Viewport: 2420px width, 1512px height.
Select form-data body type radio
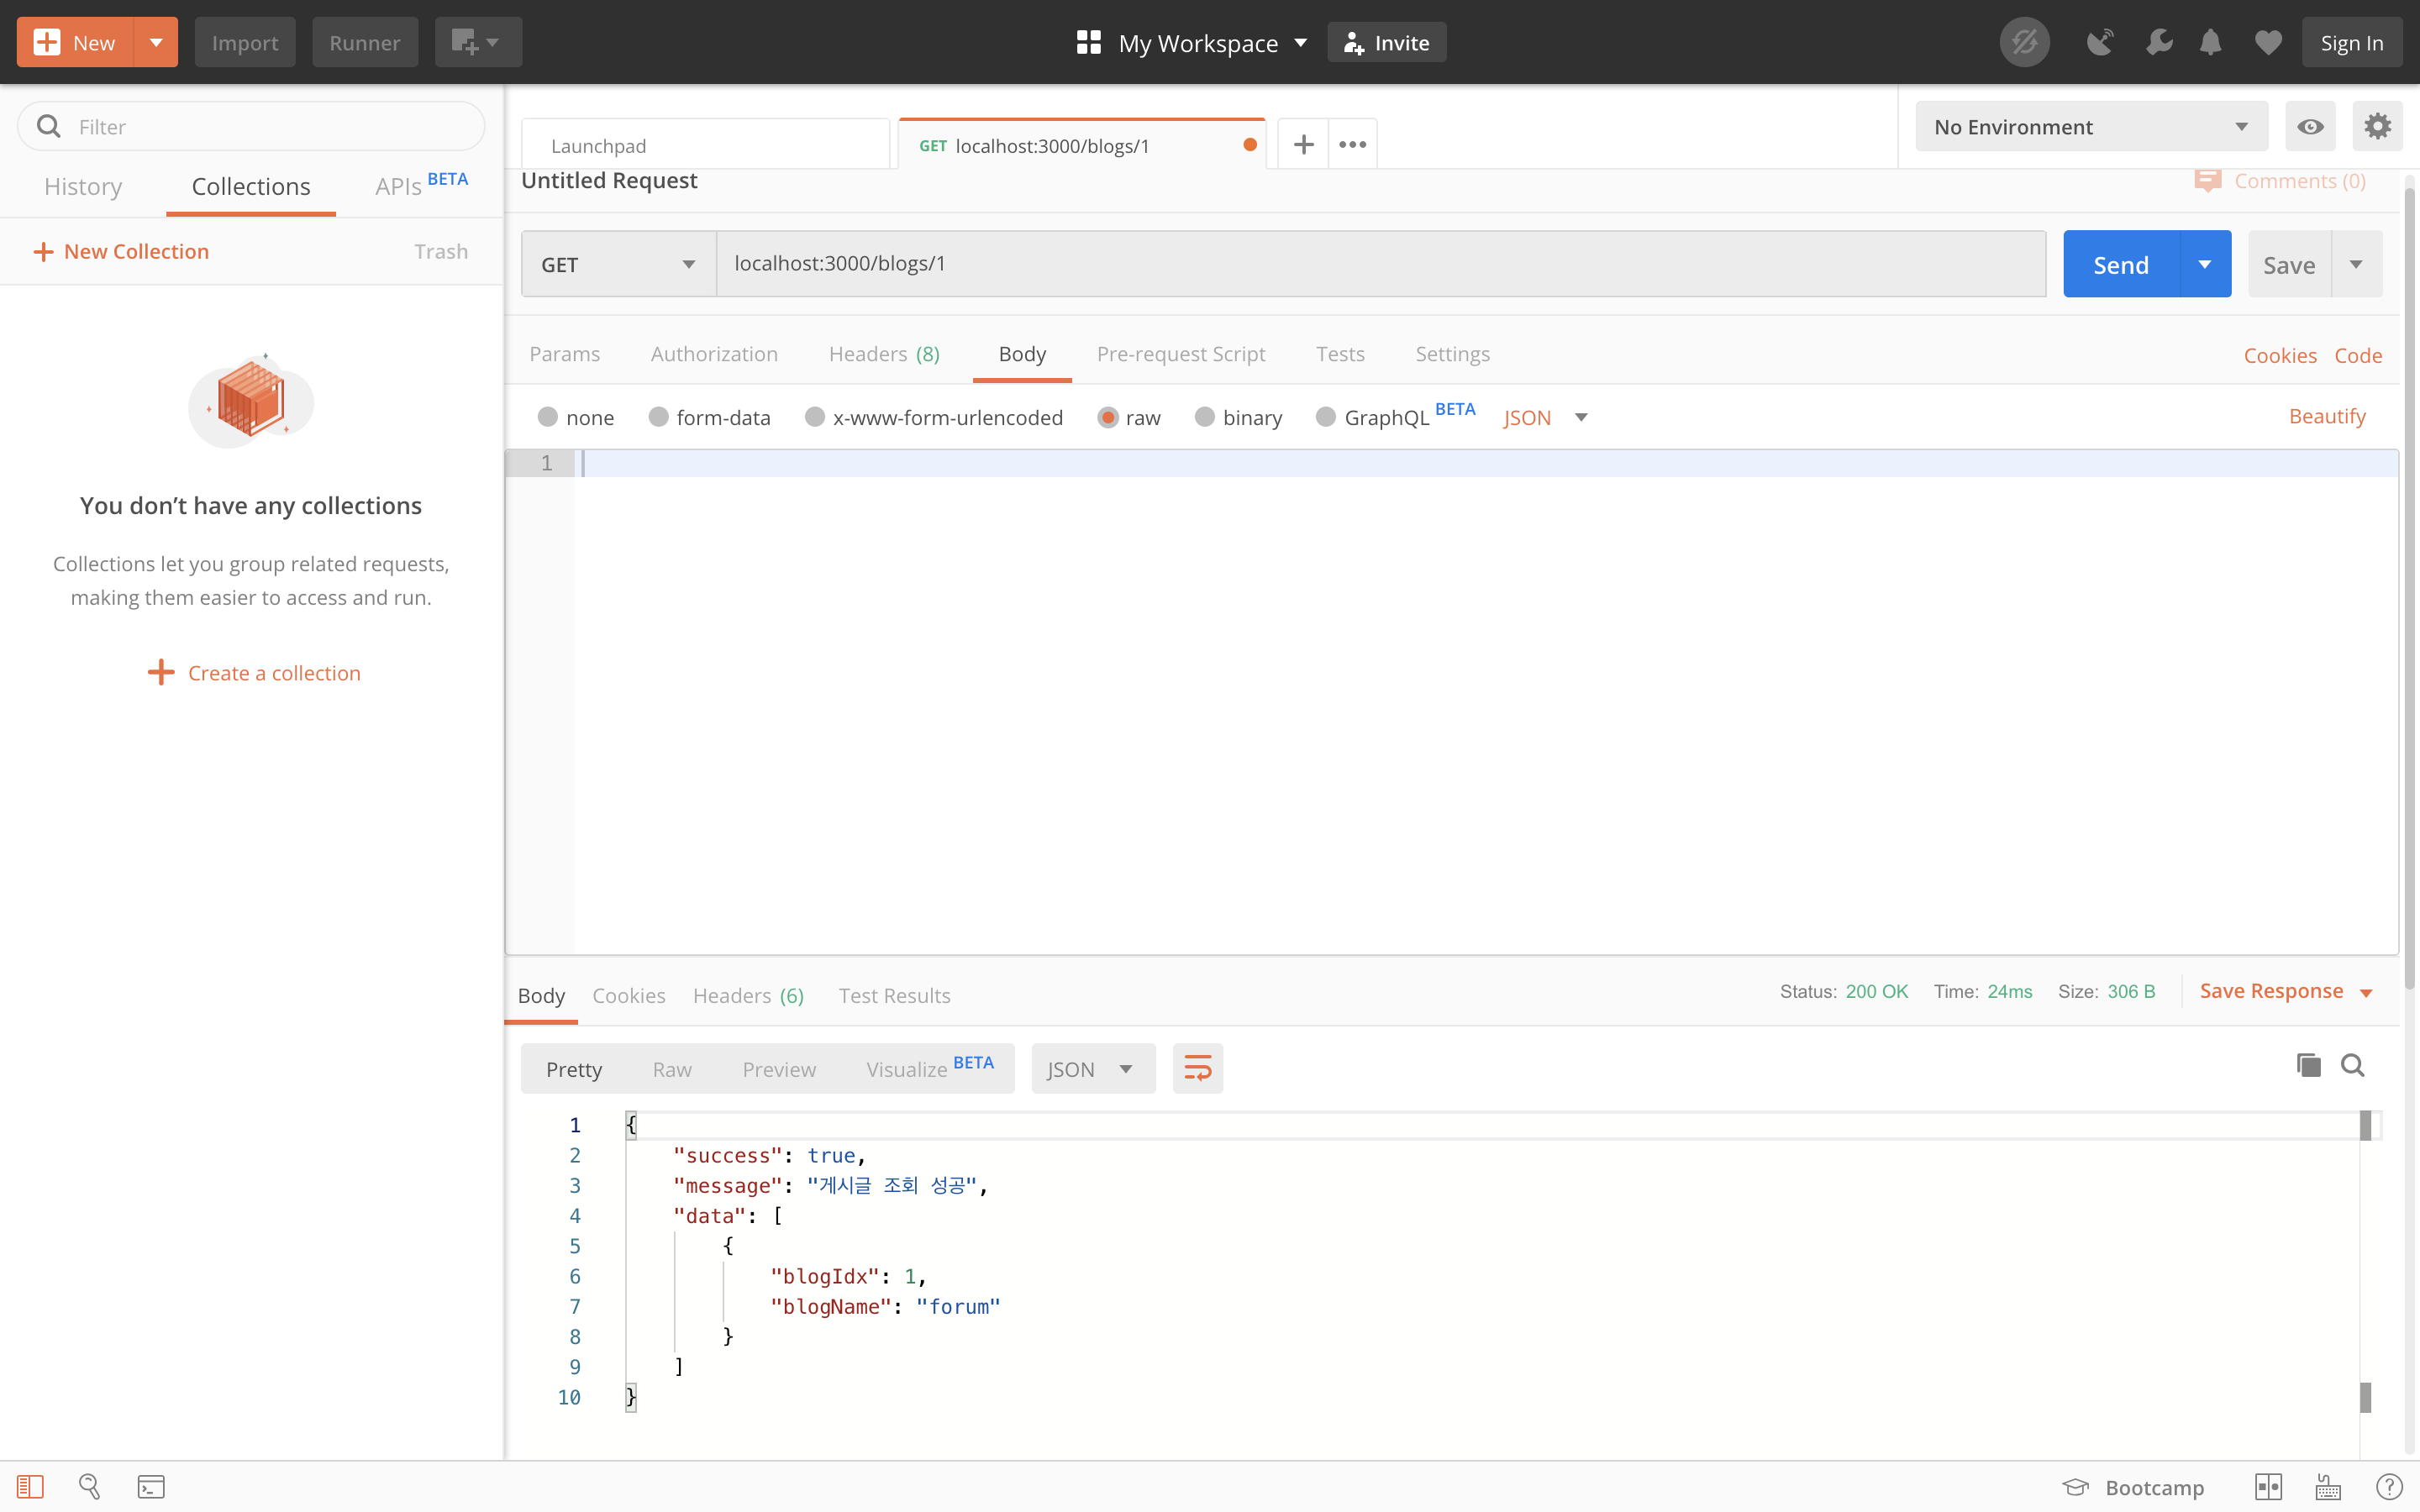[x=658, y=417]
